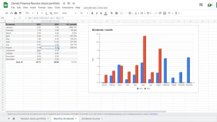Select the 'YoY growth' header cell

(68, 24)
